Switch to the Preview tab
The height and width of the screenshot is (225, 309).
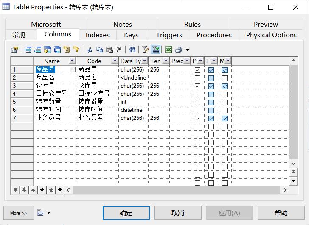(x=266, y=25)
